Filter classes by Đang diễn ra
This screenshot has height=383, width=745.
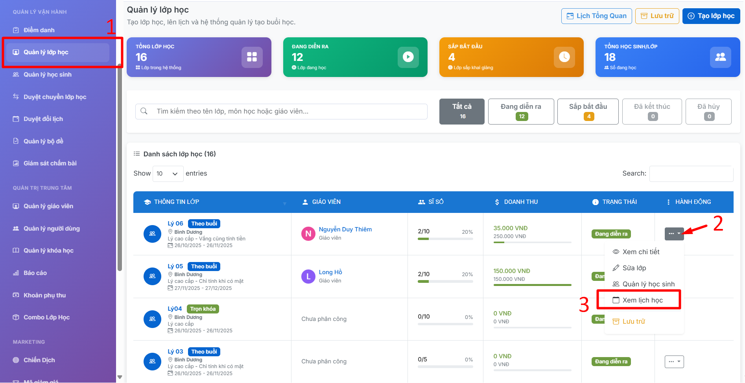(521, 112)
